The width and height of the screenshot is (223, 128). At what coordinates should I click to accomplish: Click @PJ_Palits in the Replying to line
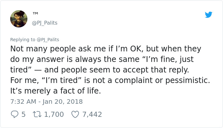pos(48,40)
